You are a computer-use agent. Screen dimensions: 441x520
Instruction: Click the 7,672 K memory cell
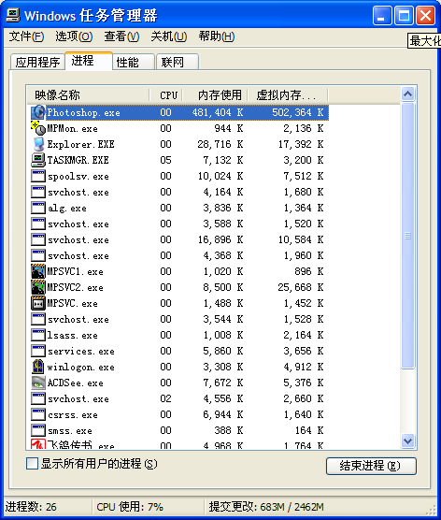coord(223,383)
